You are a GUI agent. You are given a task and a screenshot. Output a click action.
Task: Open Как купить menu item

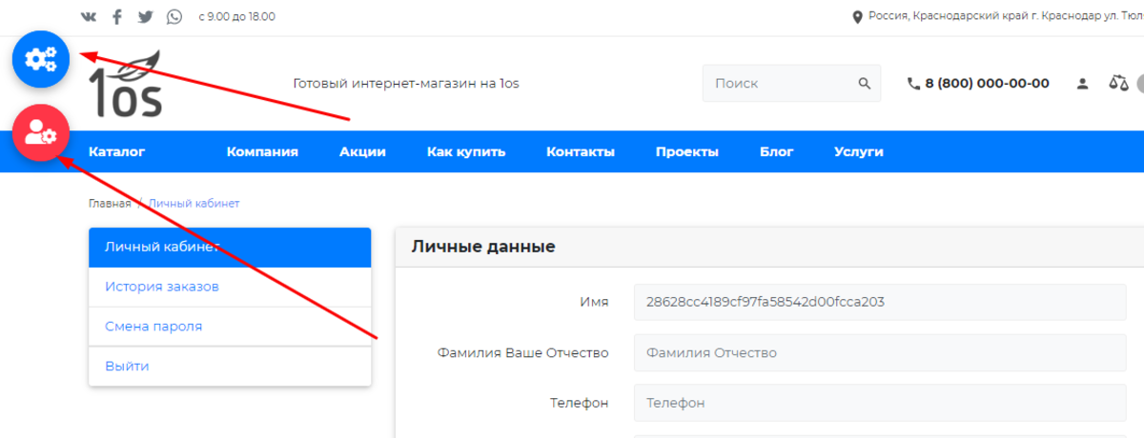[466, 151]
